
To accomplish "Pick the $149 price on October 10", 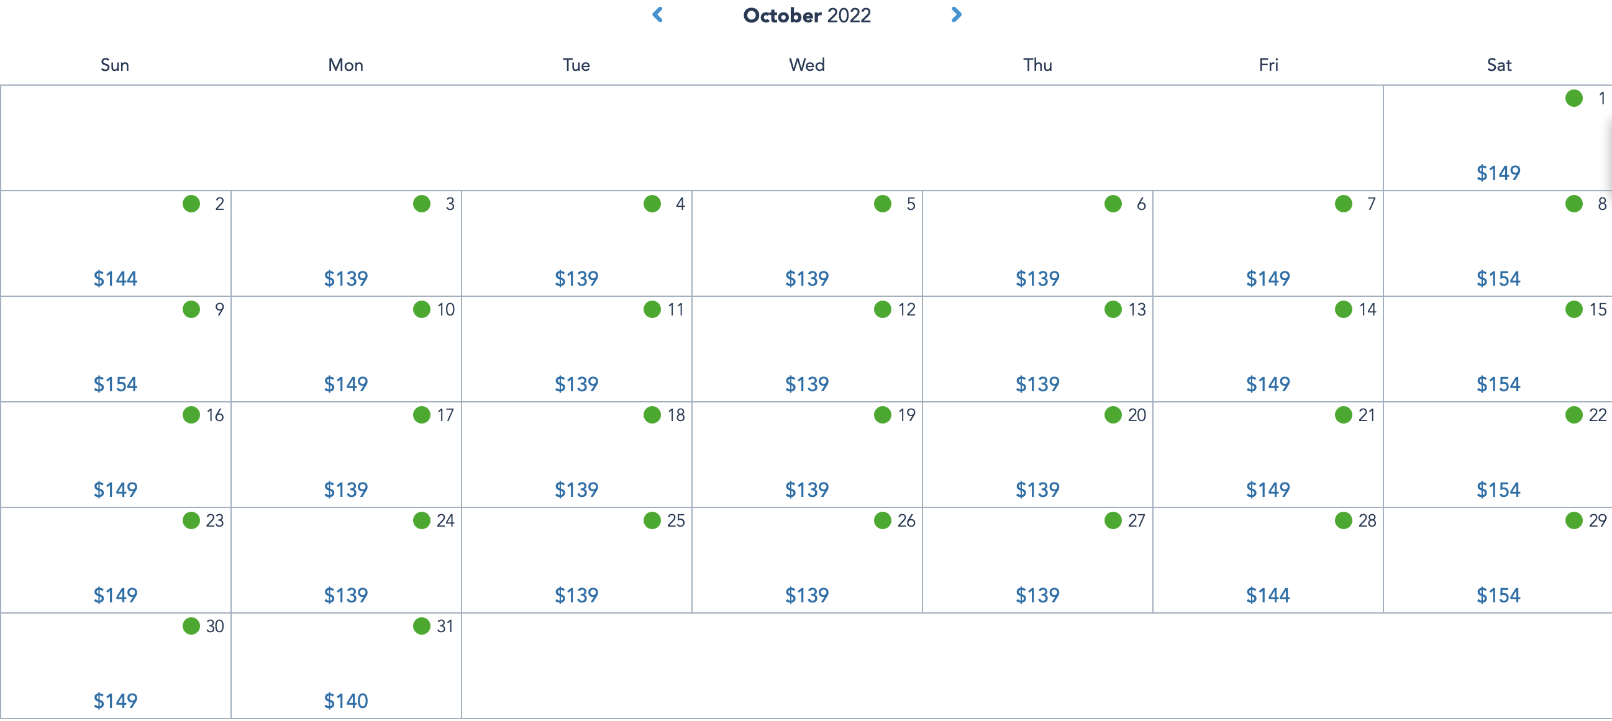I will [x=345, y=384].
